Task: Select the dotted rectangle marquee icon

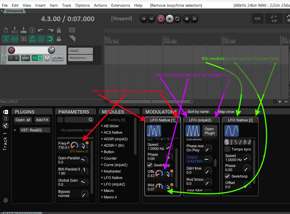Action: [72, 30]
